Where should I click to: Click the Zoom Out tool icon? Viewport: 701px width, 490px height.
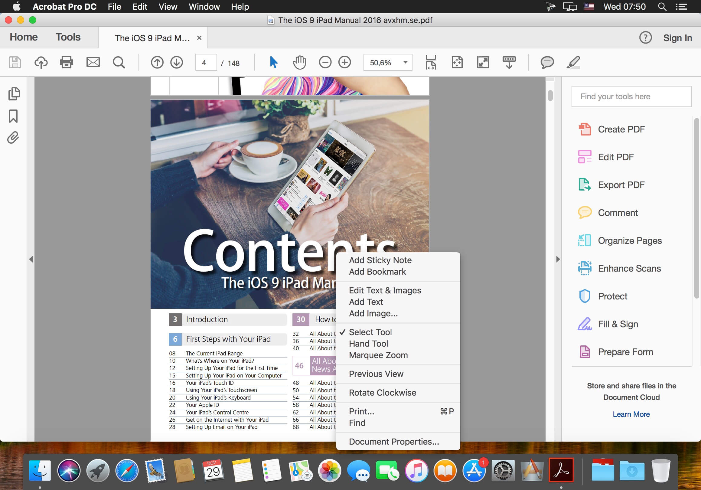[x=324, y=62]
